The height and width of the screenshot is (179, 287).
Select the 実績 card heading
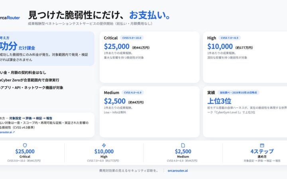point(211,93)
